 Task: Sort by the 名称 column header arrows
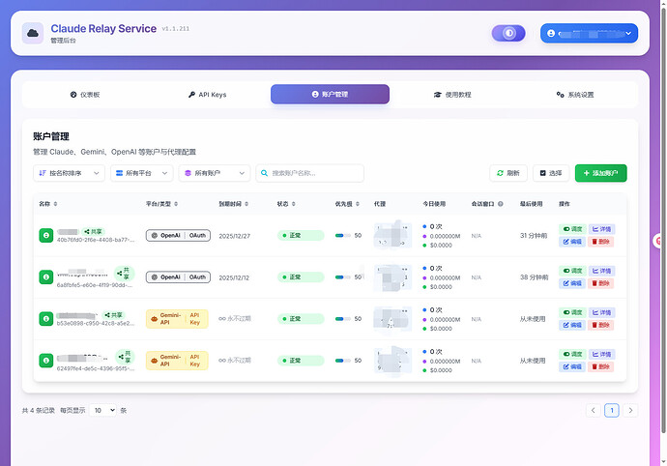click(56, 204)
